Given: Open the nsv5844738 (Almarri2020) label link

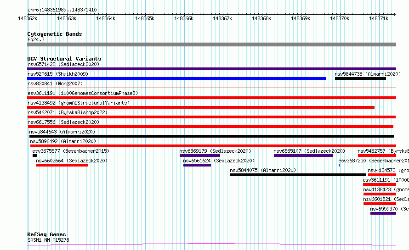Looking at the screenshot, I should [x=368, y=74].
